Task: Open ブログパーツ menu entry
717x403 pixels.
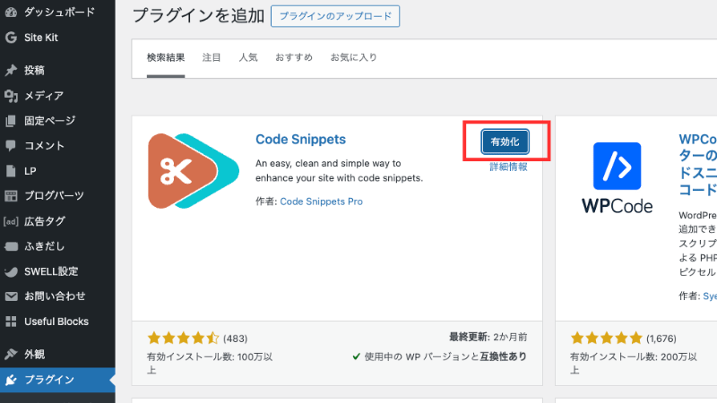Action: pos(54,195)
